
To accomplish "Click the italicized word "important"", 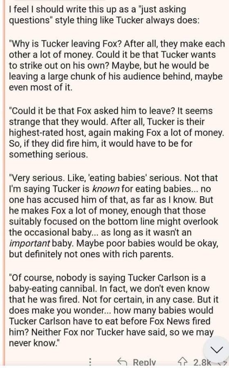I will coord(29,243).
